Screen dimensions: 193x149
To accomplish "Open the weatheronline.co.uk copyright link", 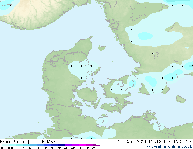I will [169, 147].
